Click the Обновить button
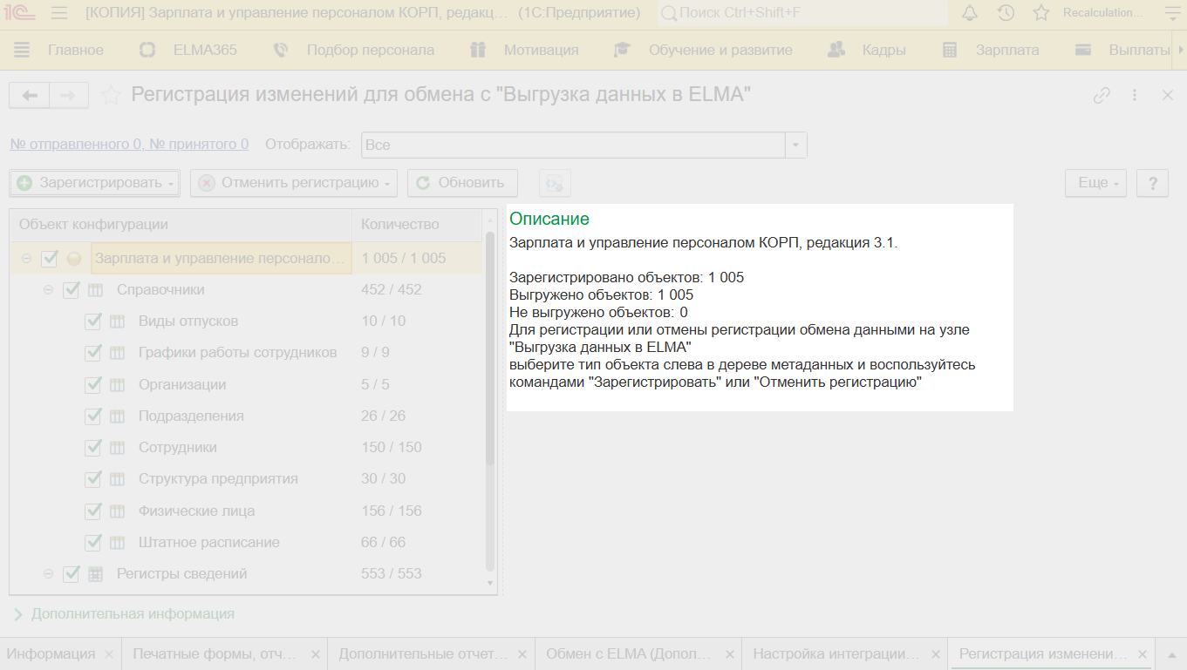Screen dimensions: 1187x670 (462, 183)
